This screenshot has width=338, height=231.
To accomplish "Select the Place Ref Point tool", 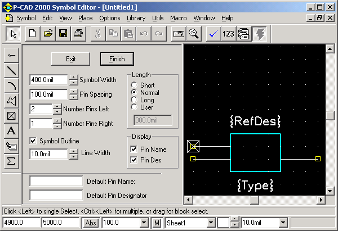I will (x=11, y=116).
